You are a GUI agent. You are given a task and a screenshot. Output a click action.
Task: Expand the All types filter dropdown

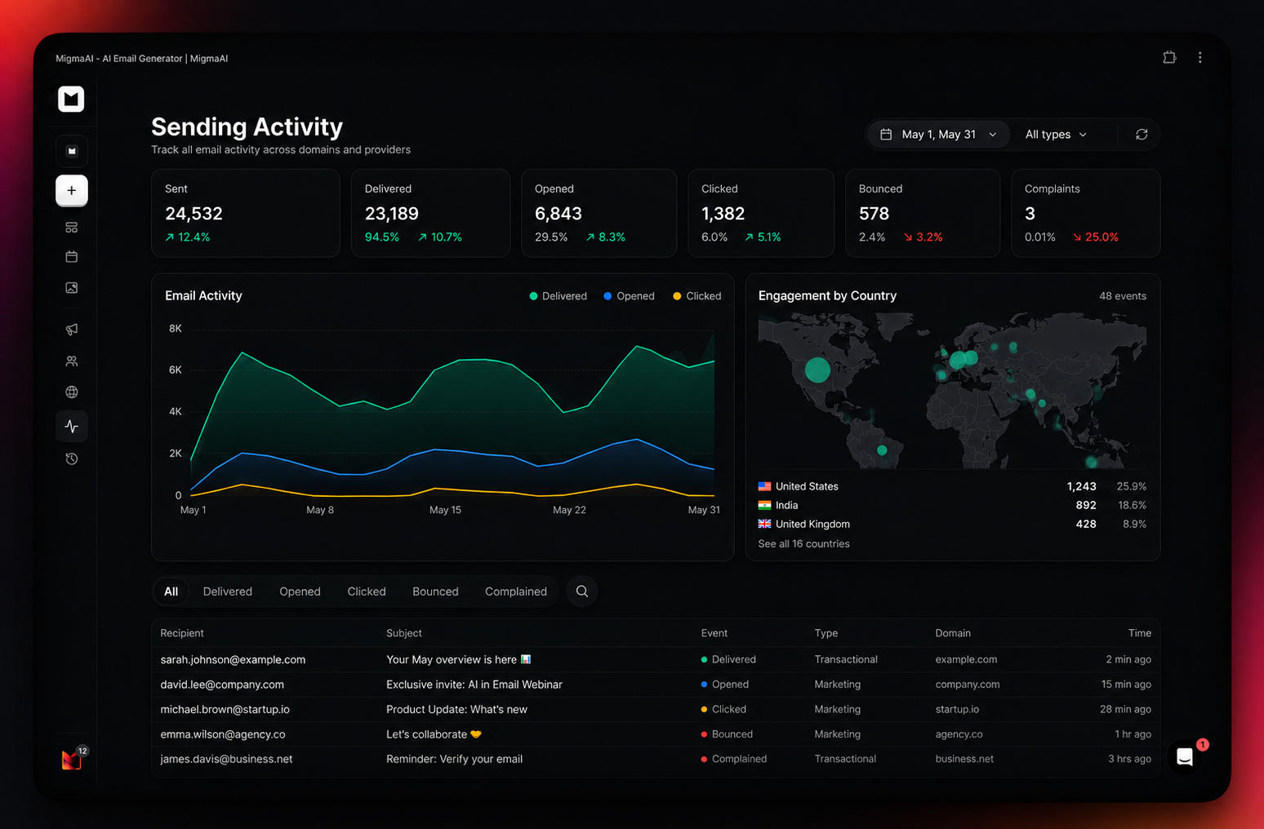[1056, 135]
